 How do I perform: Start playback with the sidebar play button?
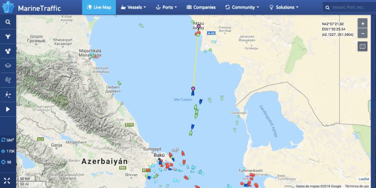click(x=8, y=109)
